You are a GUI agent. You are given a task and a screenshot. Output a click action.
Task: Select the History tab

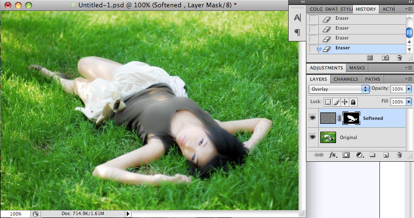point(366,9)
